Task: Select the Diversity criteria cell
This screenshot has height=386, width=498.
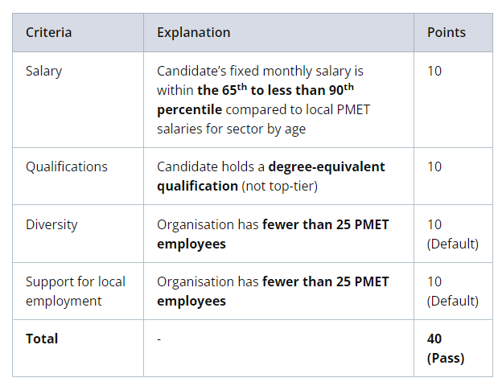Action: coord(53,224)
